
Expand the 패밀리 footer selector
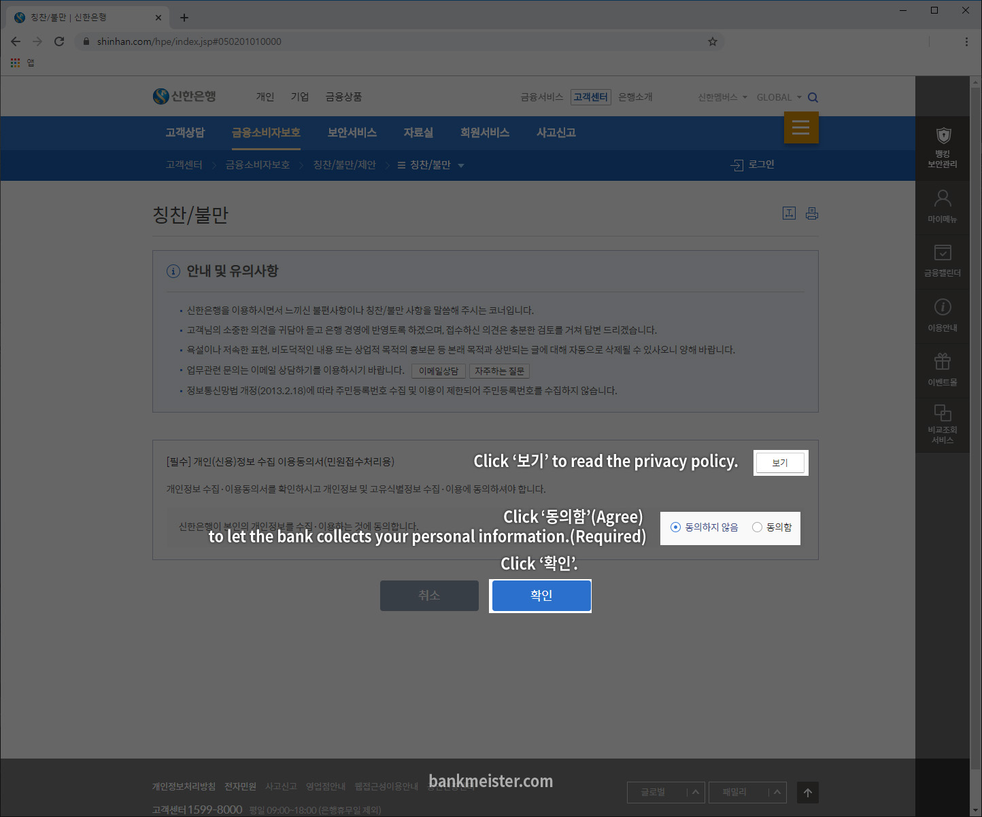(747, 793)
